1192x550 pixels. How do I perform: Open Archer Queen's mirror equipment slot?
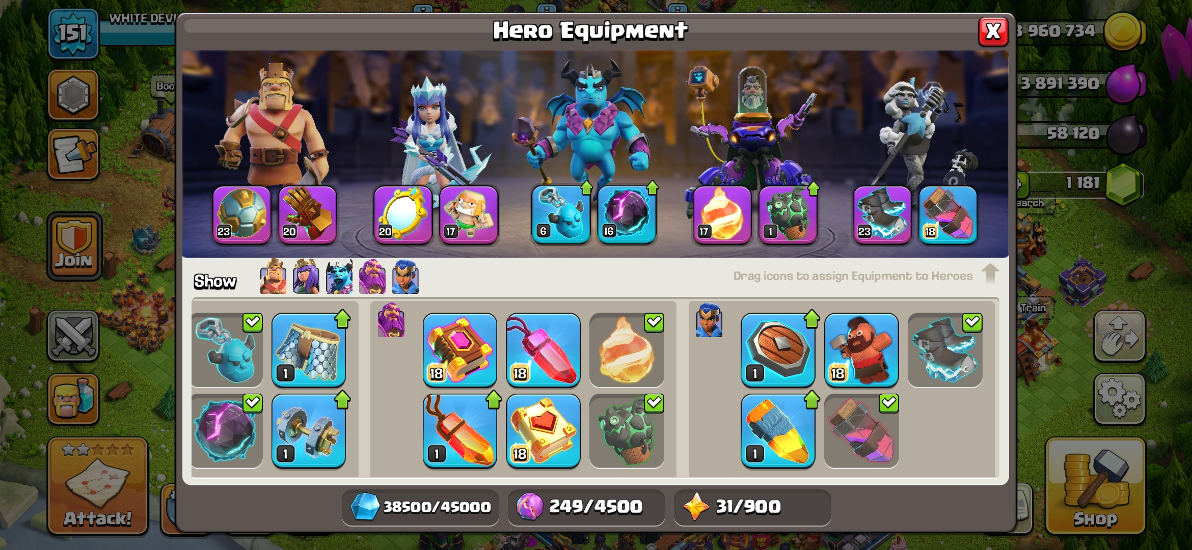coord(402,214)
